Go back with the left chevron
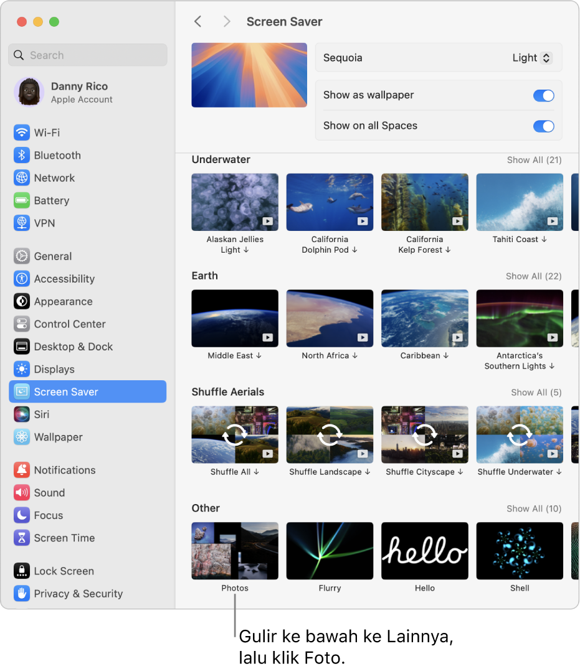 click(x=197, y=21)
